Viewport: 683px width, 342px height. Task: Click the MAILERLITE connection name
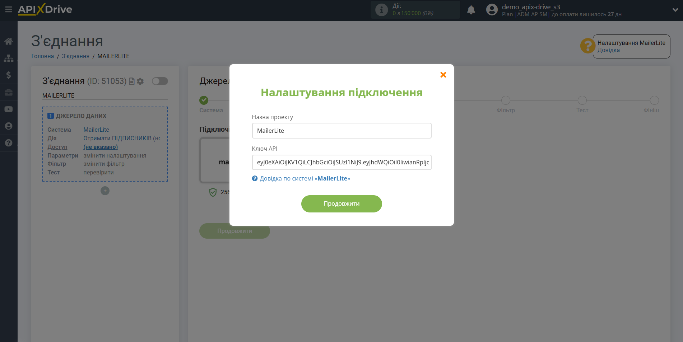point(58,95)
